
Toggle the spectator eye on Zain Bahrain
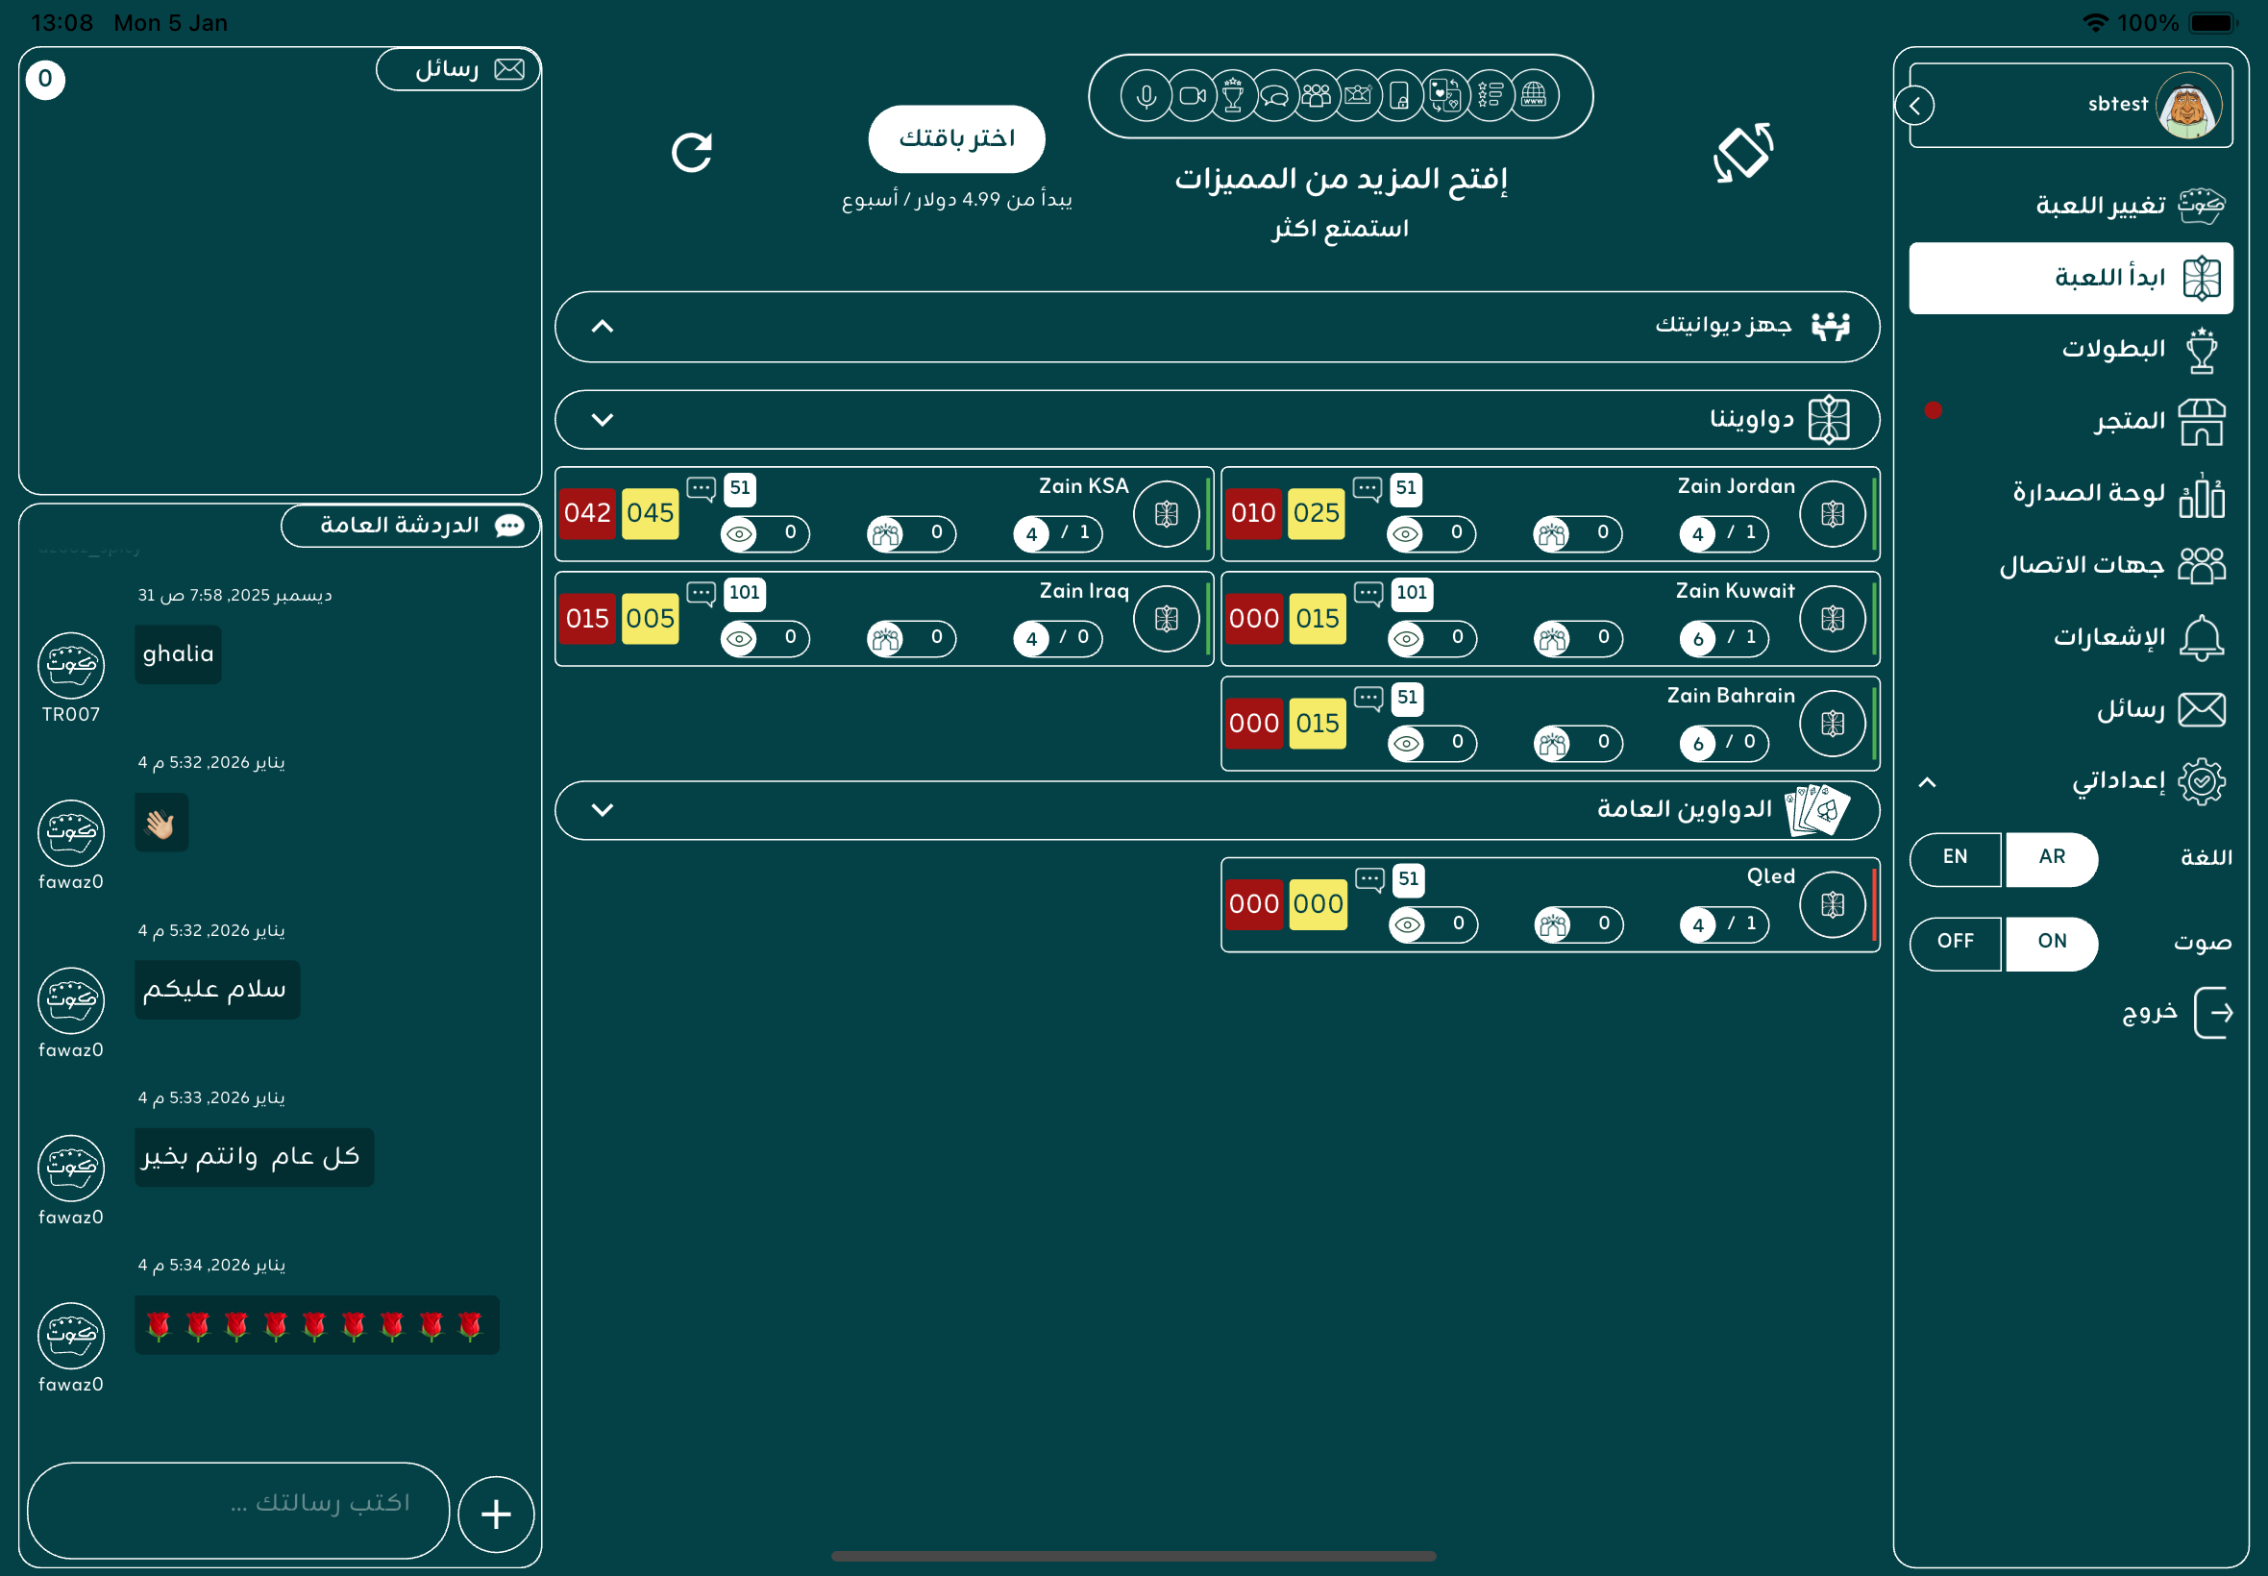point(1406,743)
